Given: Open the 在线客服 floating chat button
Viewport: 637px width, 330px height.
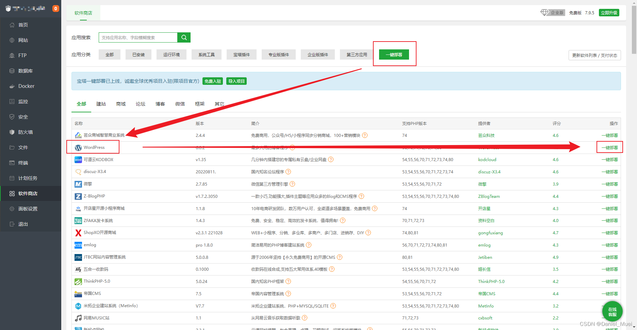Looking at the screenshot, I should 612,312.
